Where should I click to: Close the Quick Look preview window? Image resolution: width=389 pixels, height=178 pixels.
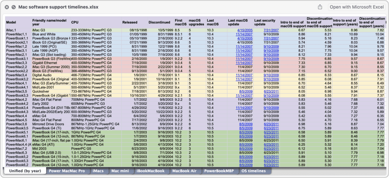pos(6,7)
